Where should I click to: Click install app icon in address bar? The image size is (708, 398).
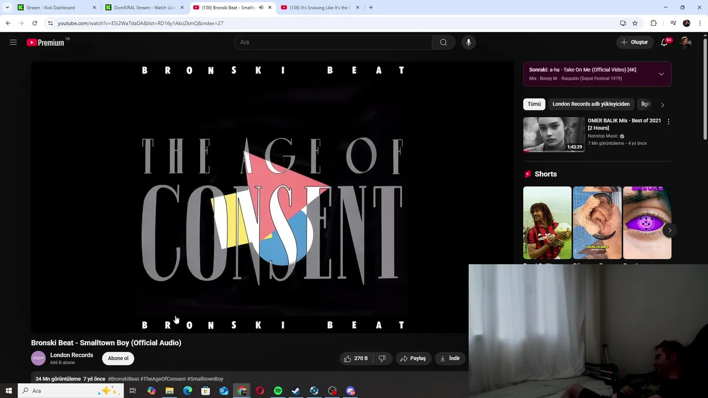pyautogui.click(x=623, y=23)
